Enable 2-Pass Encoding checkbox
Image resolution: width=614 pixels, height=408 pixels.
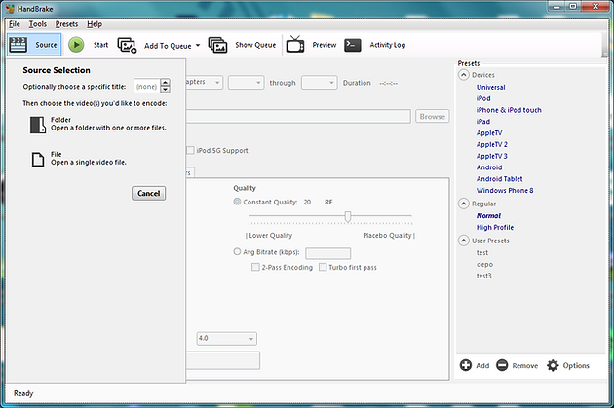click(255, 267)
